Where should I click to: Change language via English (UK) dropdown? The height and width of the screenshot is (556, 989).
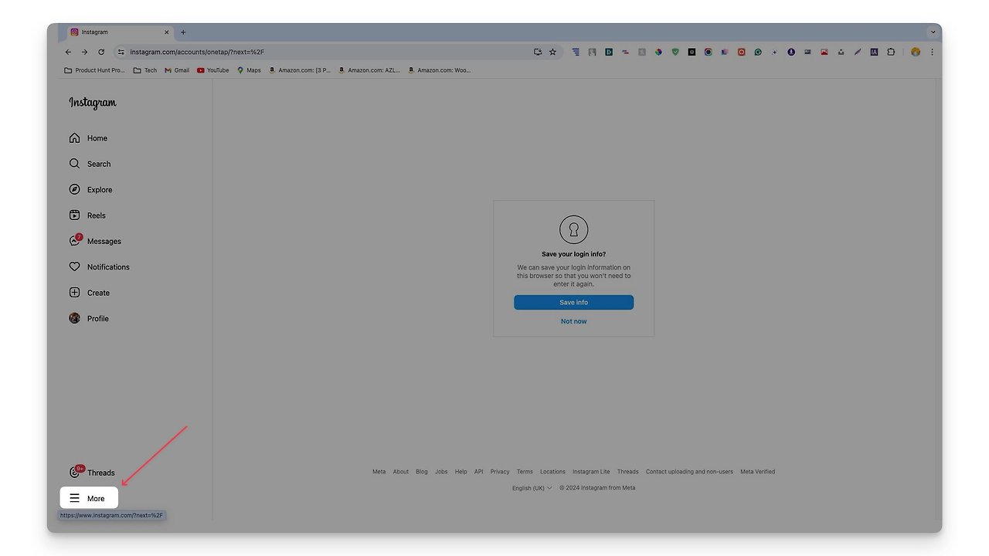[x=532, y=488]
